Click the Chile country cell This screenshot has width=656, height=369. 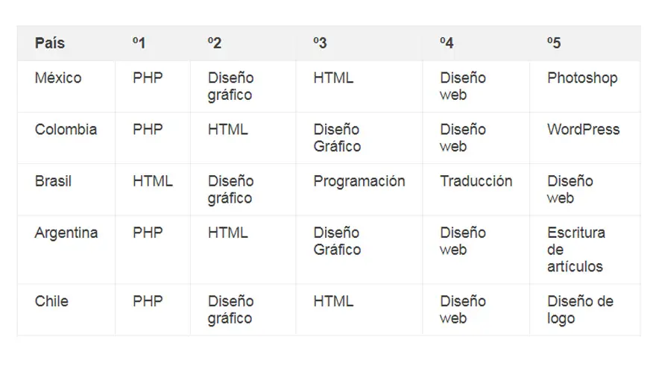click(x=51, y=301)
